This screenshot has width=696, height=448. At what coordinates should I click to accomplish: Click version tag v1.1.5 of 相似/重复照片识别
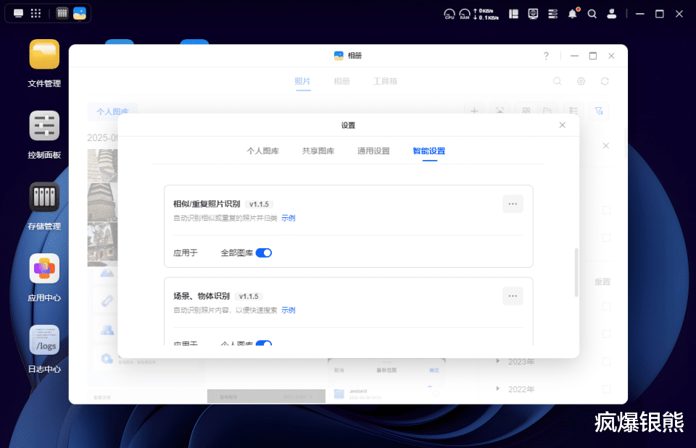(260, 204)
